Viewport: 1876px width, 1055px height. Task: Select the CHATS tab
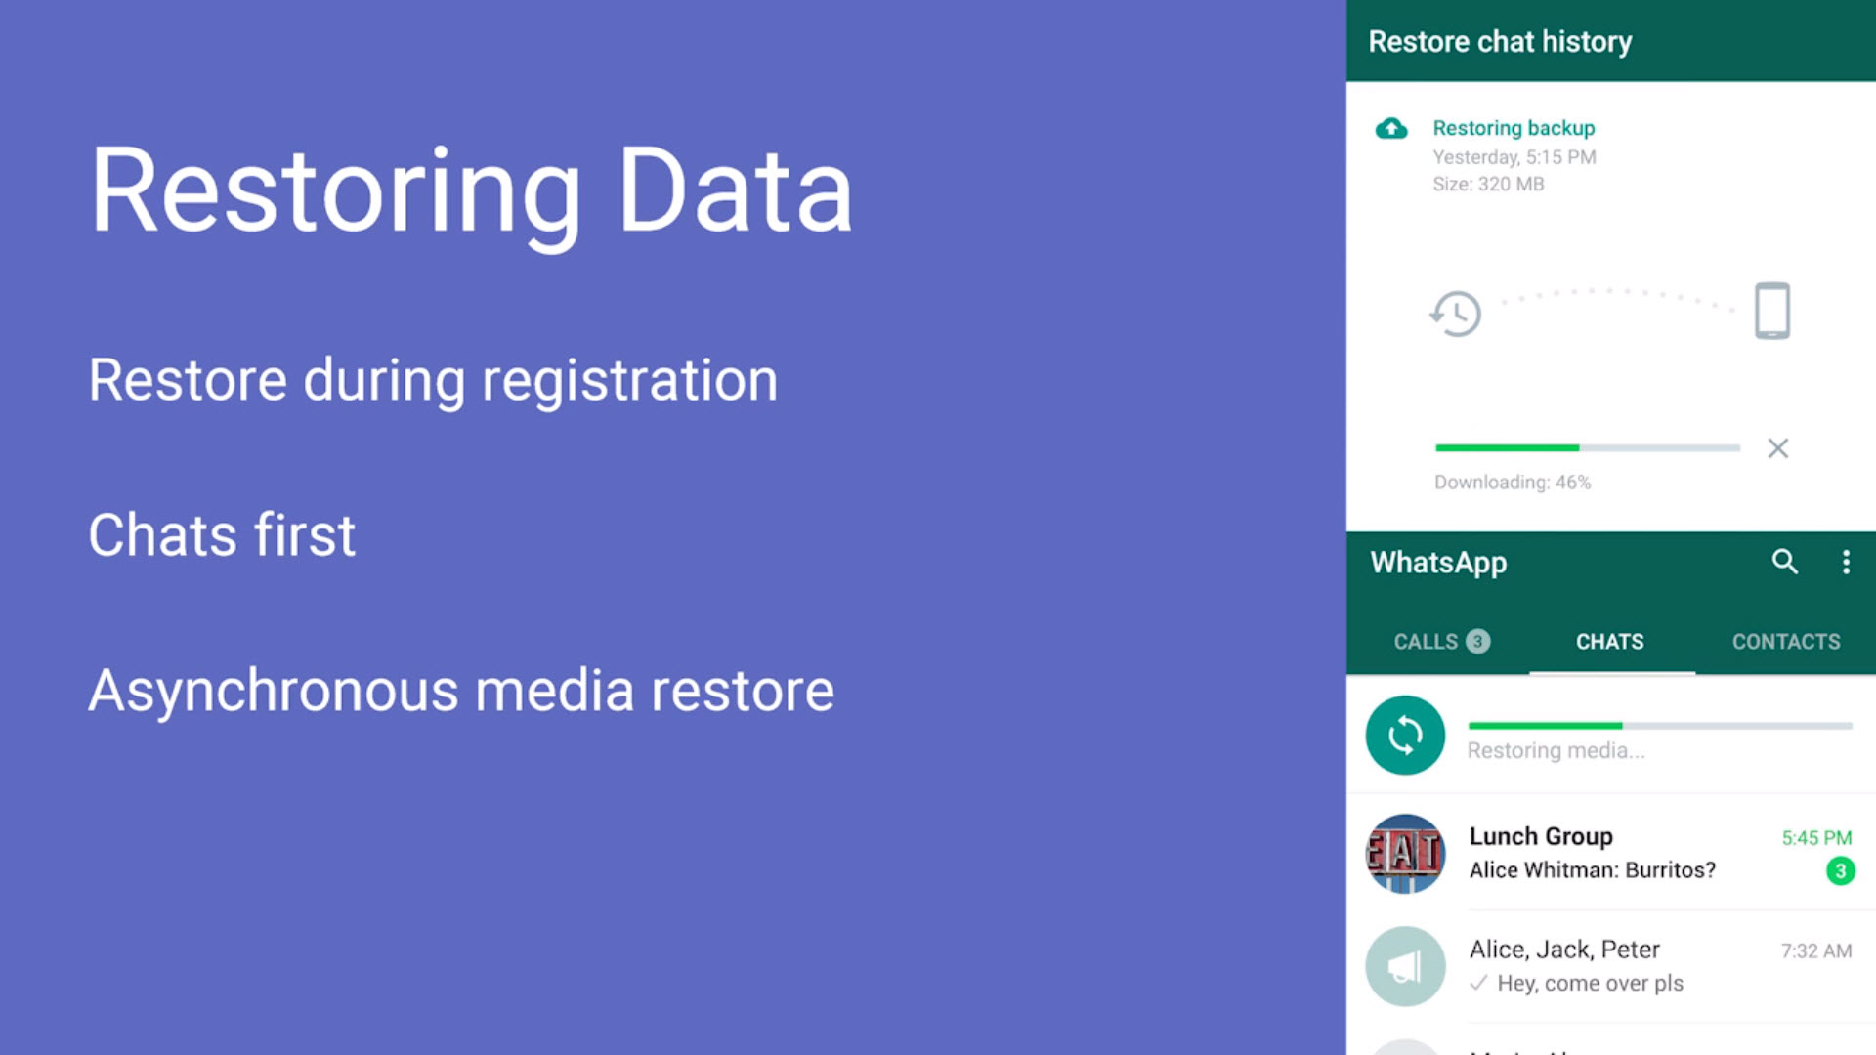pyautogui.click(x=1609, y=642)
